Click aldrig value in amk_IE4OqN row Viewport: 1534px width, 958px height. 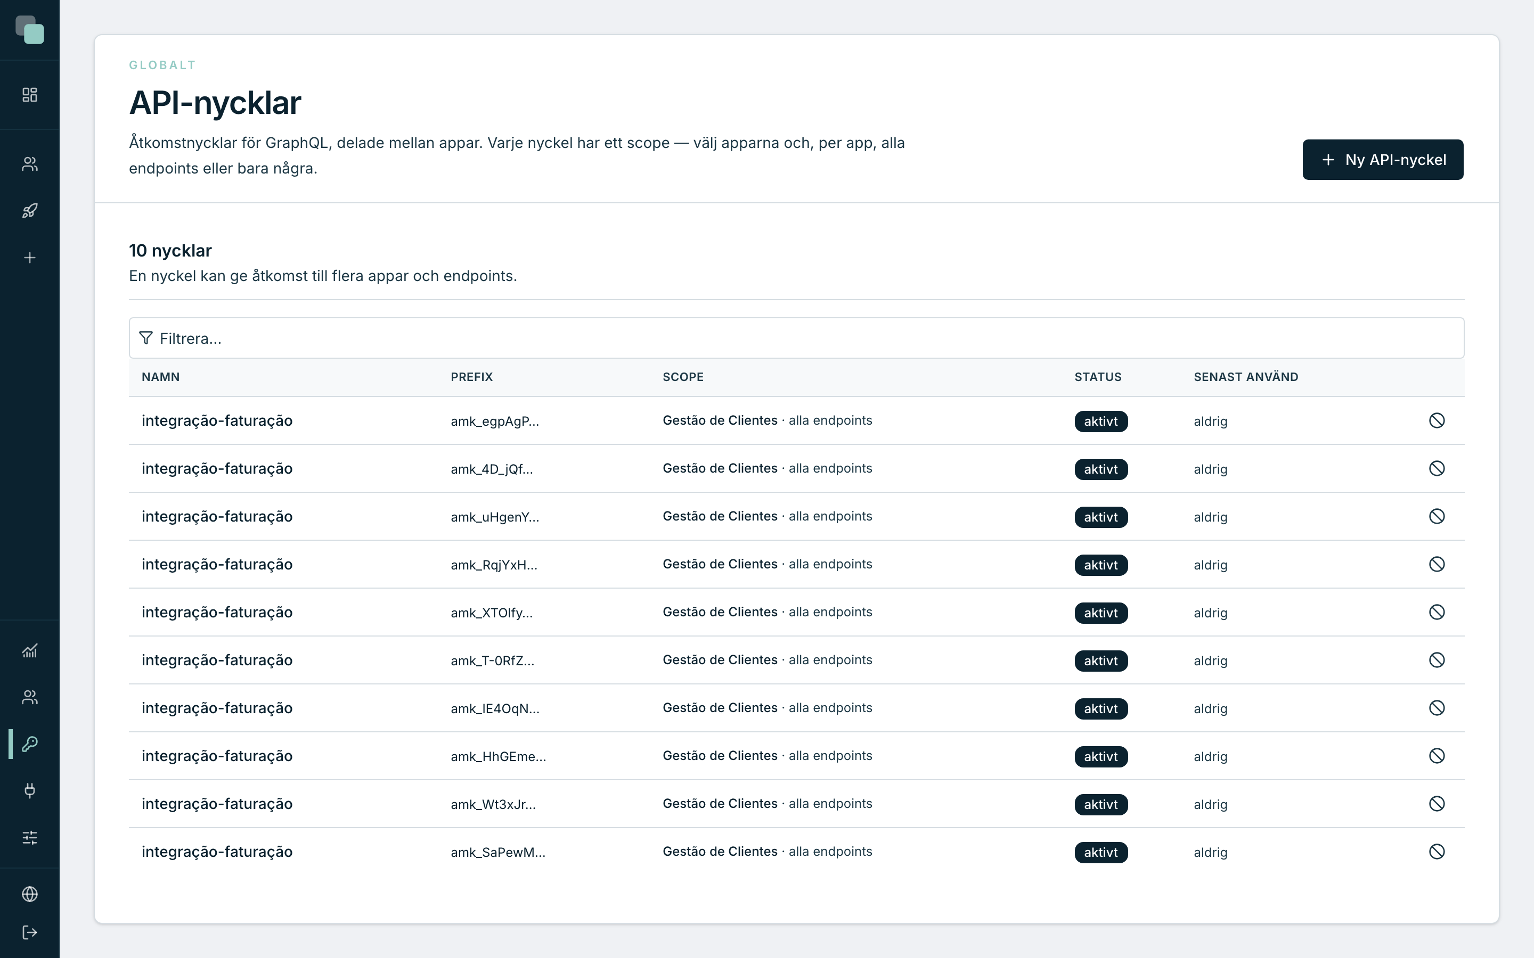1210,709
